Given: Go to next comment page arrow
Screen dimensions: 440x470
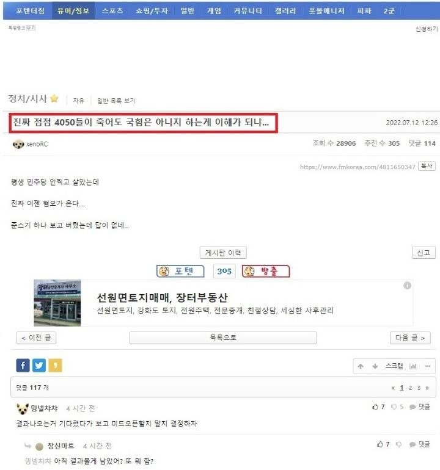Looking at the screenshot, I should click(427, 388).
